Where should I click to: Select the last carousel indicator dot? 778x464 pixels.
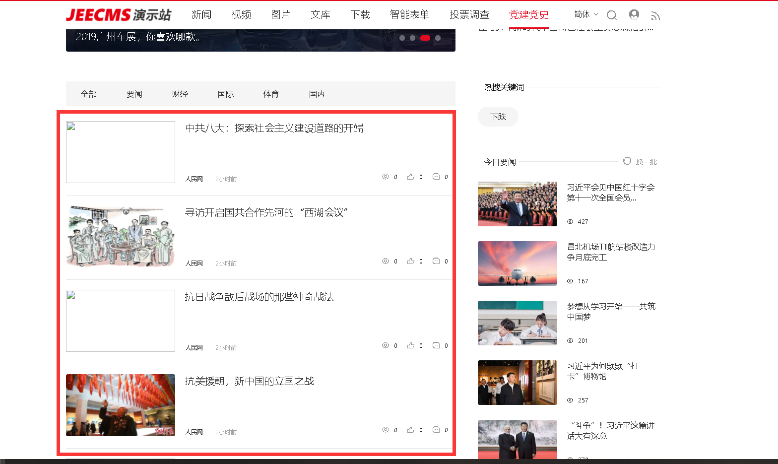pos(438,38)
